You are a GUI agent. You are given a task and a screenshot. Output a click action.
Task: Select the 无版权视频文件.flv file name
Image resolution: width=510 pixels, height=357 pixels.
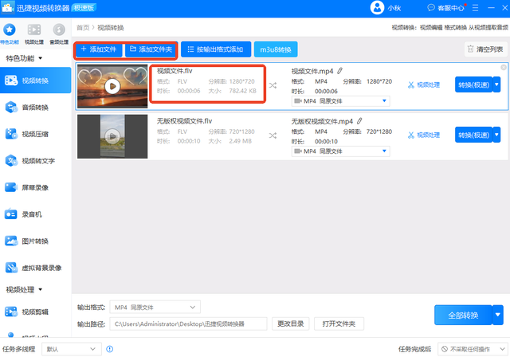184,121
